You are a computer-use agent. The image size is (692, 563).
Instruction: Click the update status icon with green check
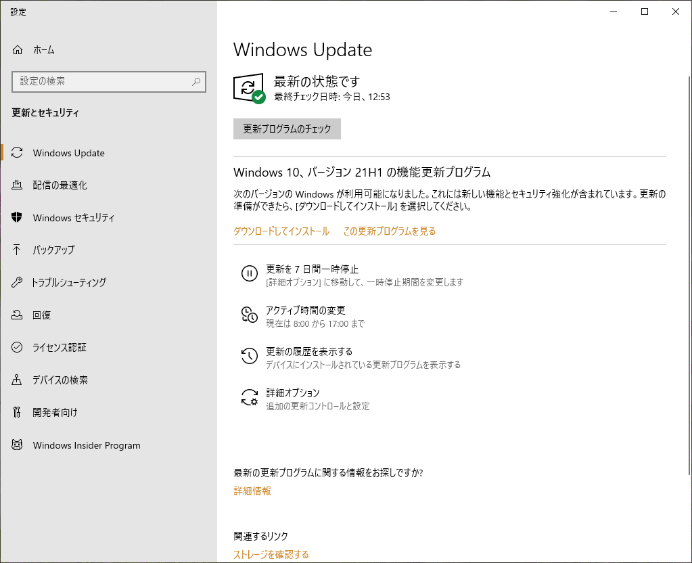coord(250,89)
